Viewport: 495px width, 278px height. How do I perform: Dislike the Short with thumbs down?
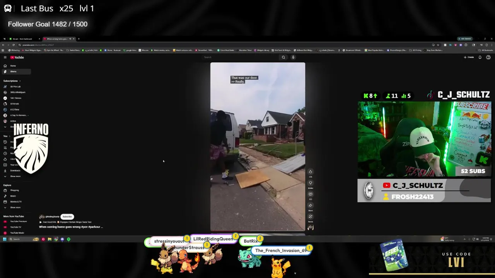point(310,183)
